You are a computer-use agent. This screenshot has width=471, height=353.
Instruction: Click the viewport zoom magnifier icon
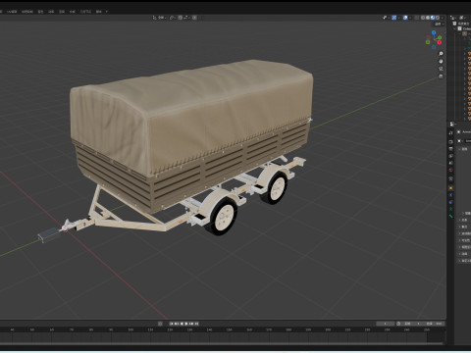(441, 53)
